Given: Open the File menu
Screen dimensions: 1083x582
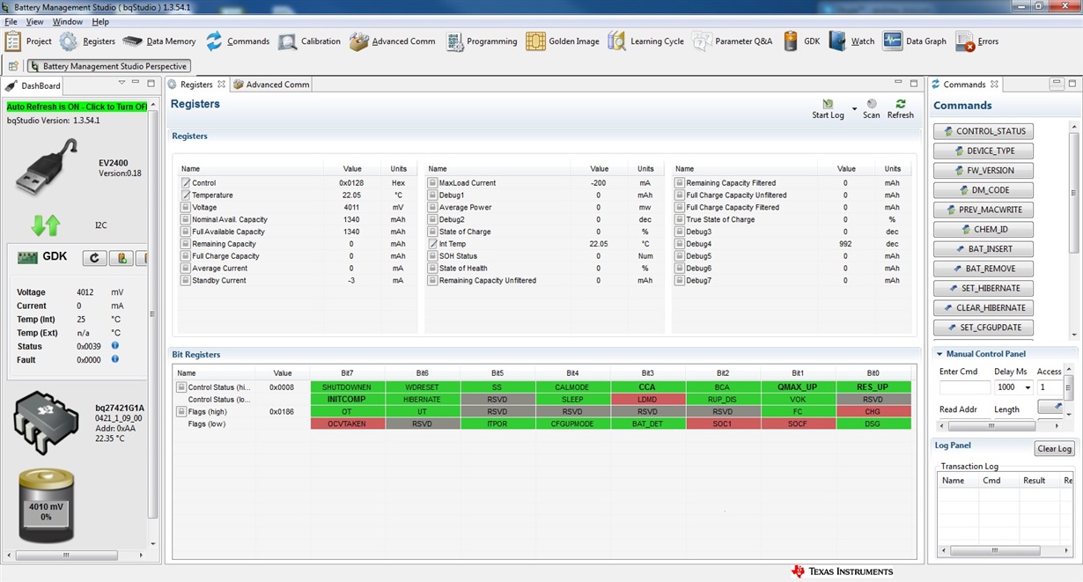Looking at the screenshot, I should coord(11,21).
